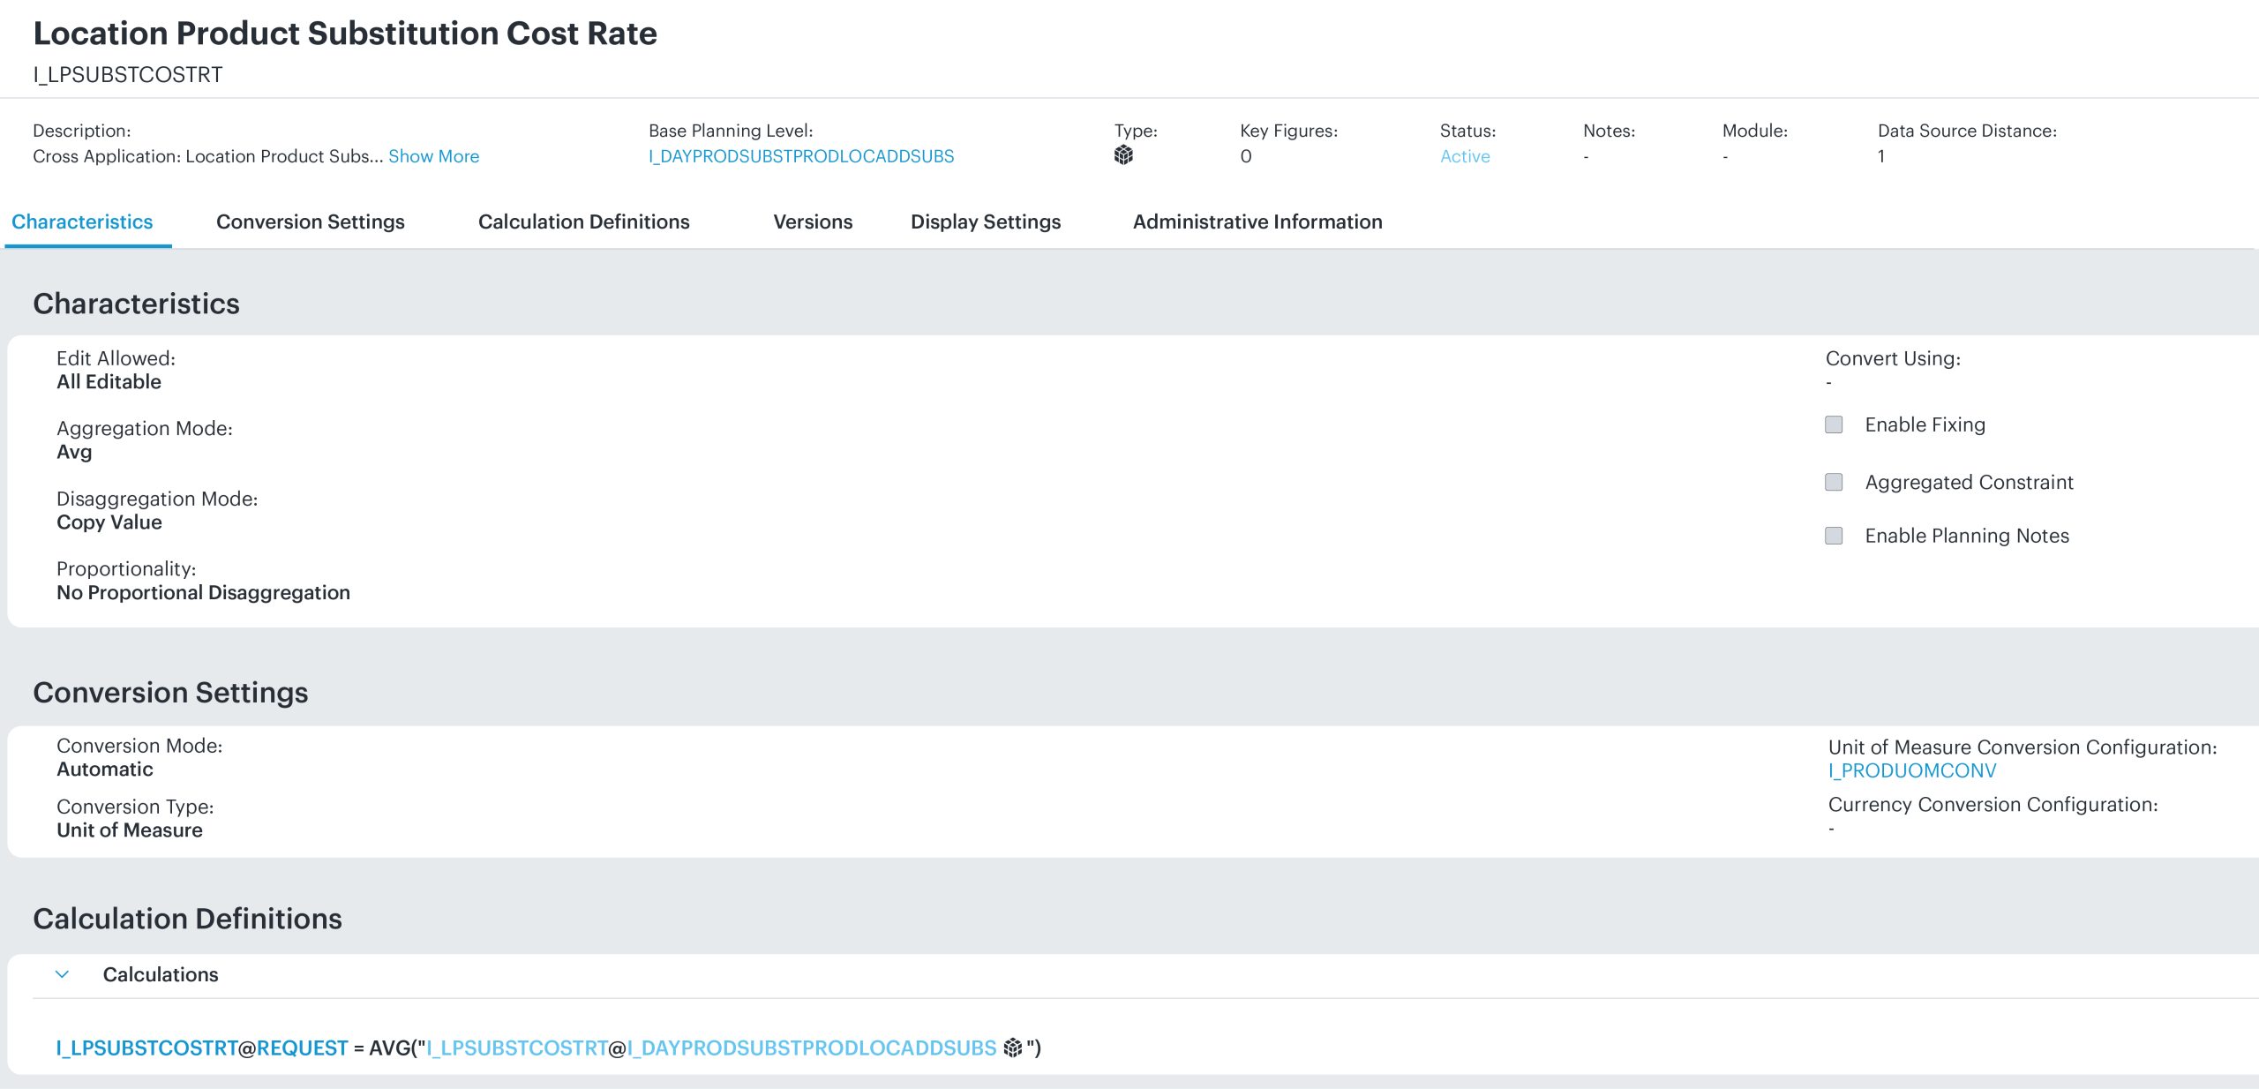2259x1089 pixels.
Task: Check the Aggregated Constraint checkbox
Action: [x=1834, y=482]
